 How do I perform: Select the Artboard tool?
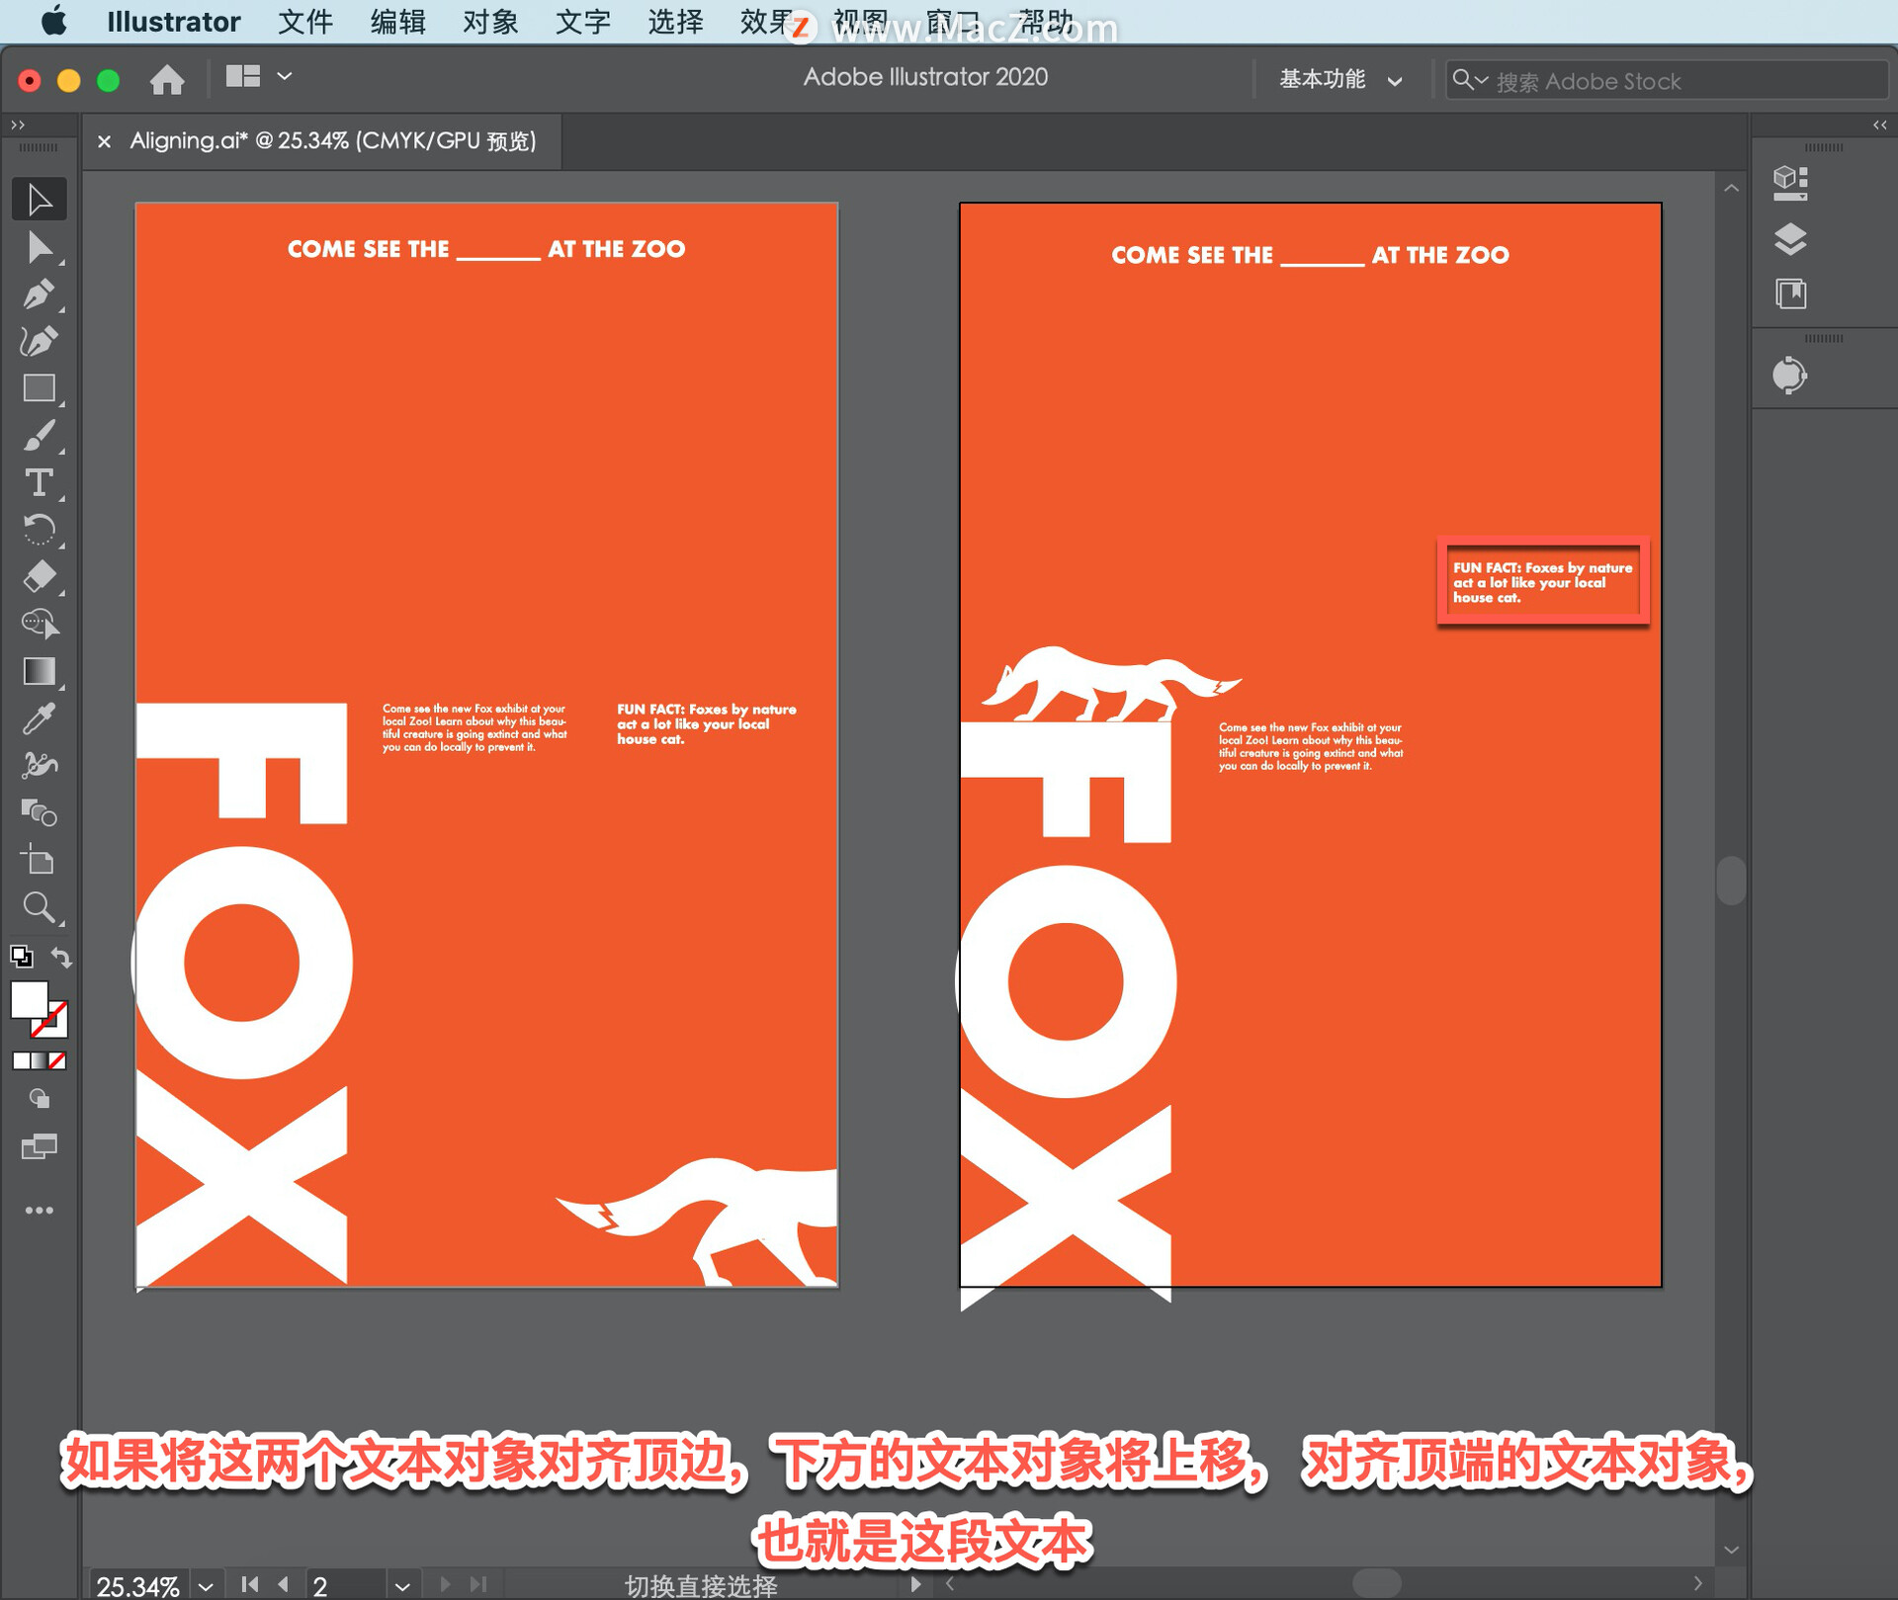tap(40, 861)
